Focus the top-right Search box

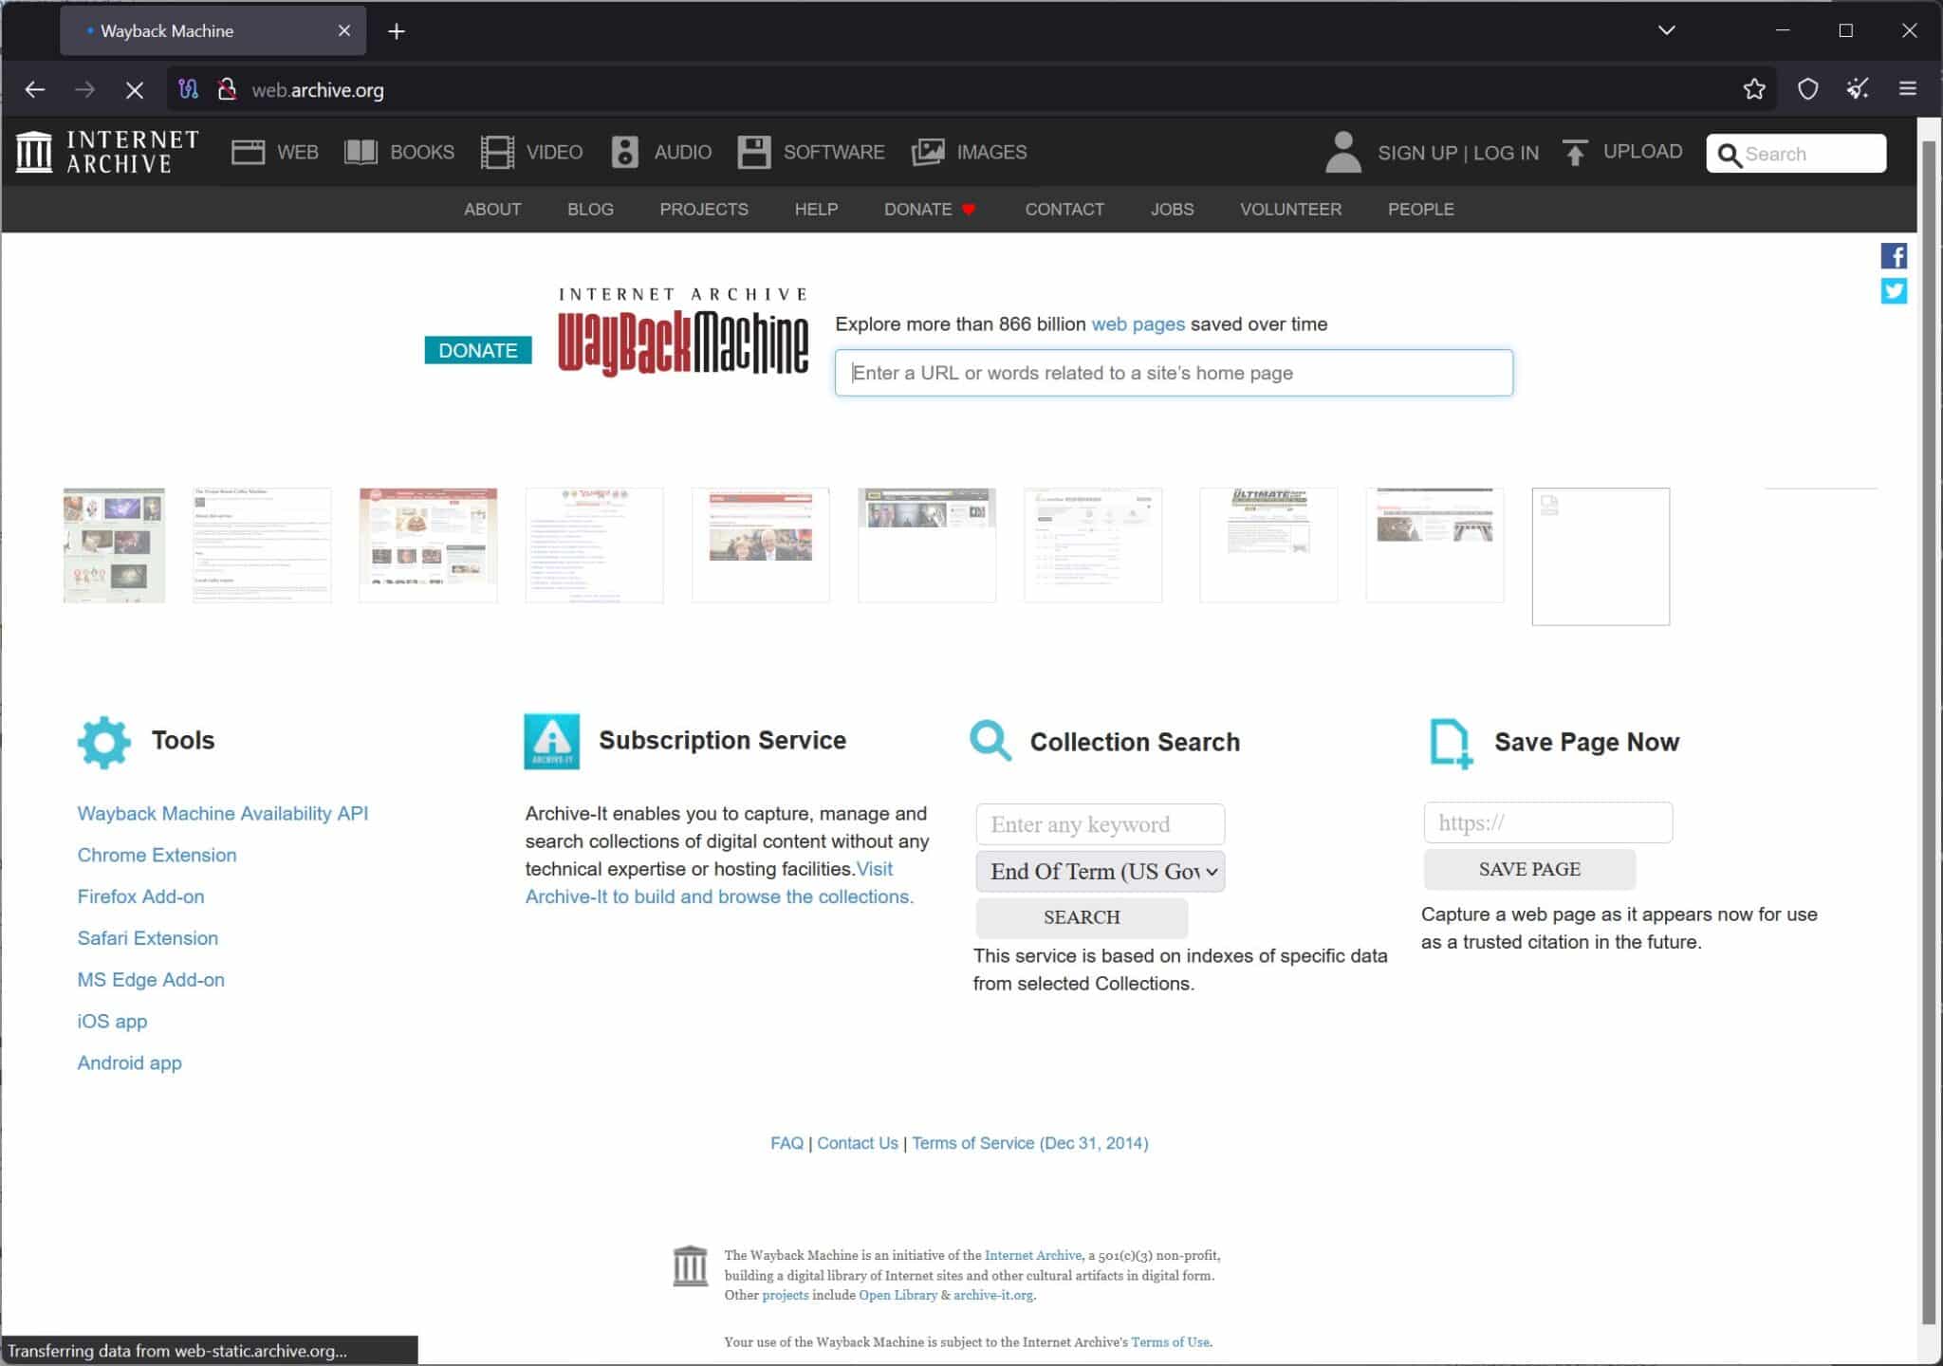pos(1796,154)
